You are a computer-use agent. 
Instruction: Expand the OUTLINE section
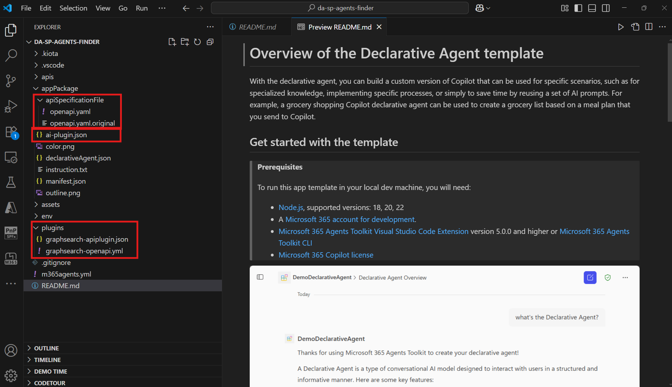(x=123, y=348)
